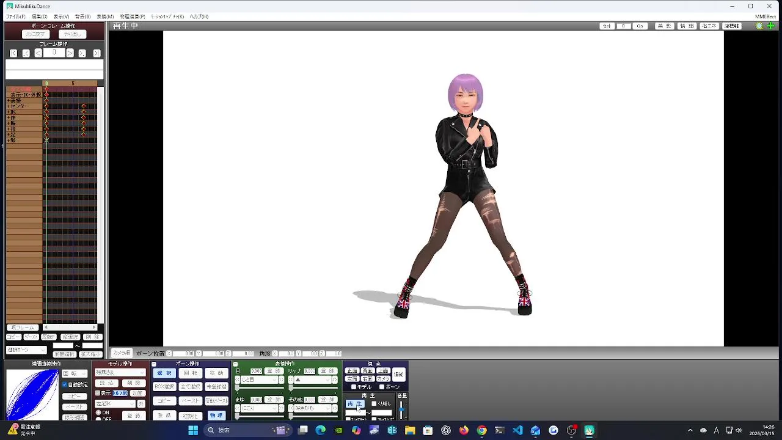Click the frame number input field
Image resolution: width=782 pixels, height=440 pixels.
click(x=54, y=53)
